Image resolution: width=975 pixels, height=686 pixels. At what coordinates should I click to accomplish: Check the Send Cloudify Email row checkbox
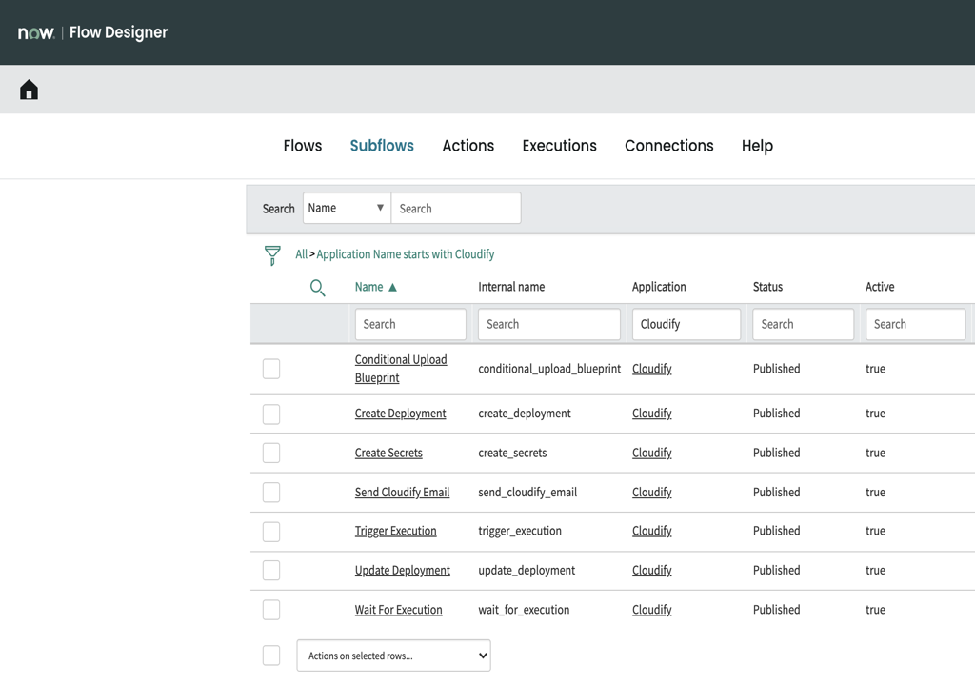click(x=271, y=492)
